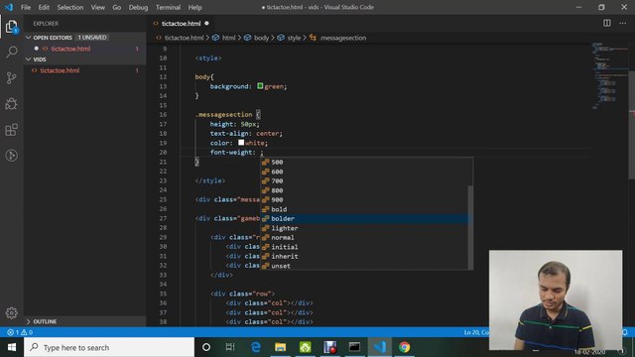The image size is (635, 357).
Task: Open the editor More Actions ellipsis
Action: [622, 23]
